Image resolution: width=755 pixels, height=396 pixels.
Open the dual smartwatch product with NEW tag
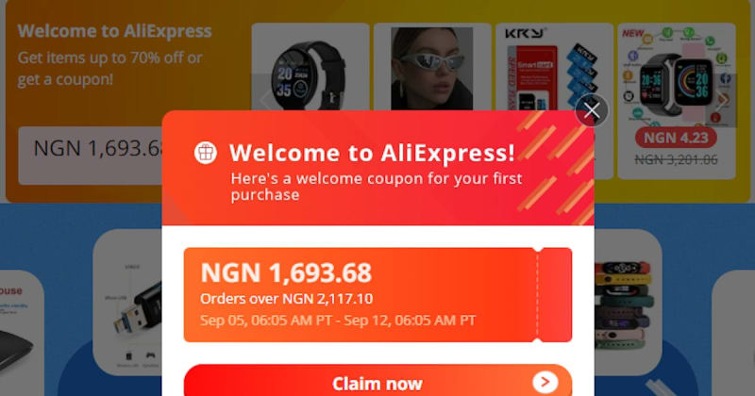[676, 74]
